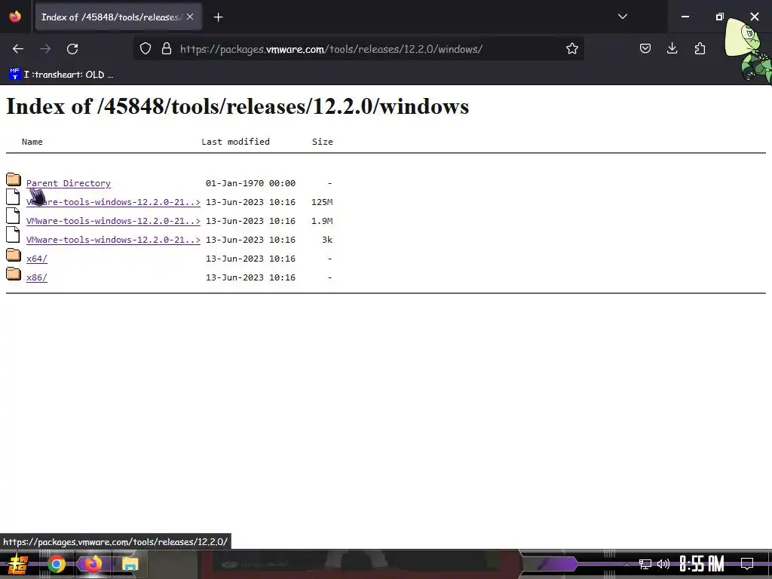The width and height of the screenshot is (772, 579).
Task: Close the Index of /45848 tab
Action: point(190,17)
